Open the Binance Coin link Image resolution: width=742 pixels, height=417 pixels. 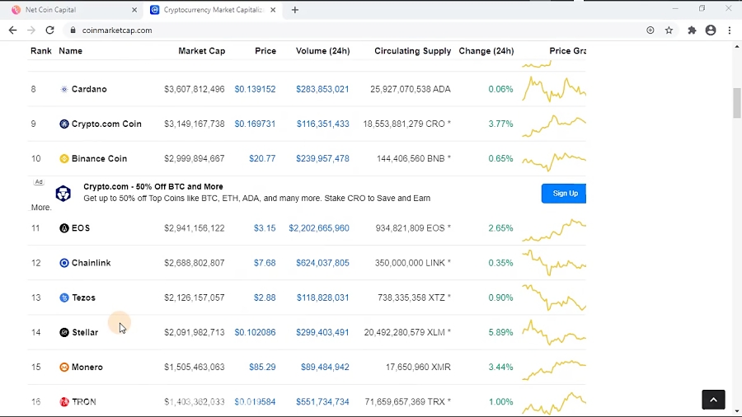[100, 159]
